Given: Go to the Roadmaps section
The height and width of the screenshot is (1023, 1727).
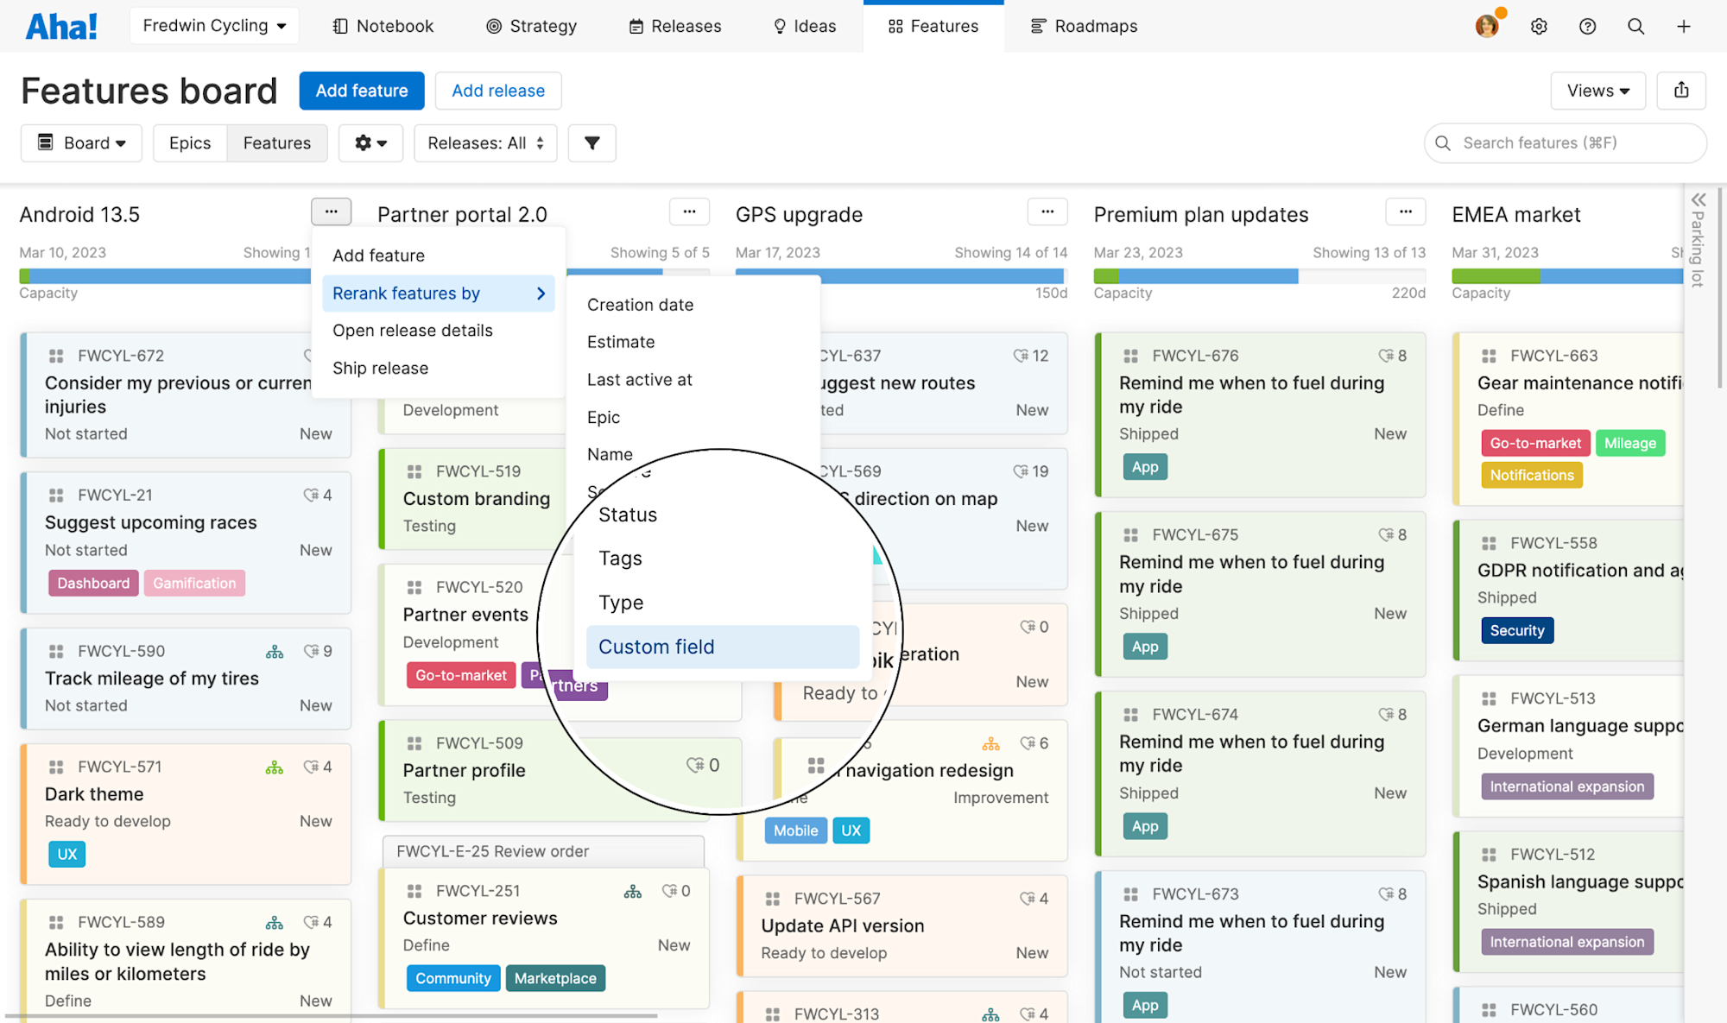Looking at the screenshot, I should click(x=1083, y=26).
